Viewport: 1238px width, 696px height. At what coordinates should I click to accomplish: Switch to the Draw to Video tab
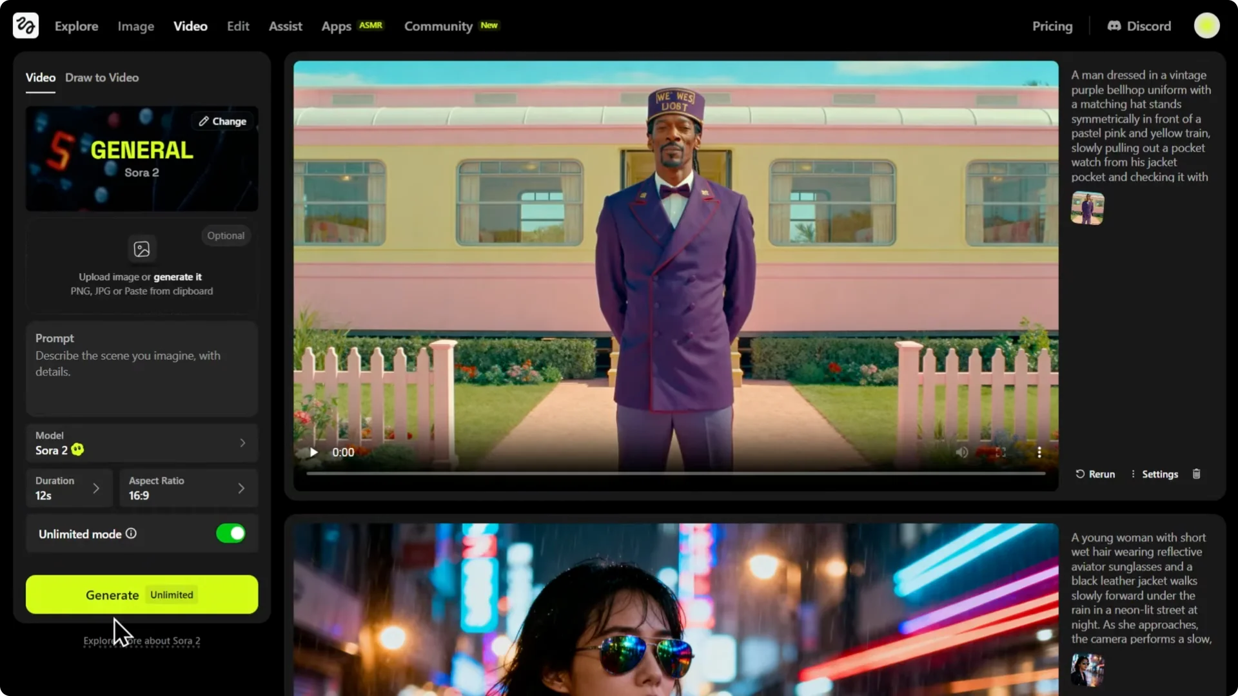coord(102,77)
